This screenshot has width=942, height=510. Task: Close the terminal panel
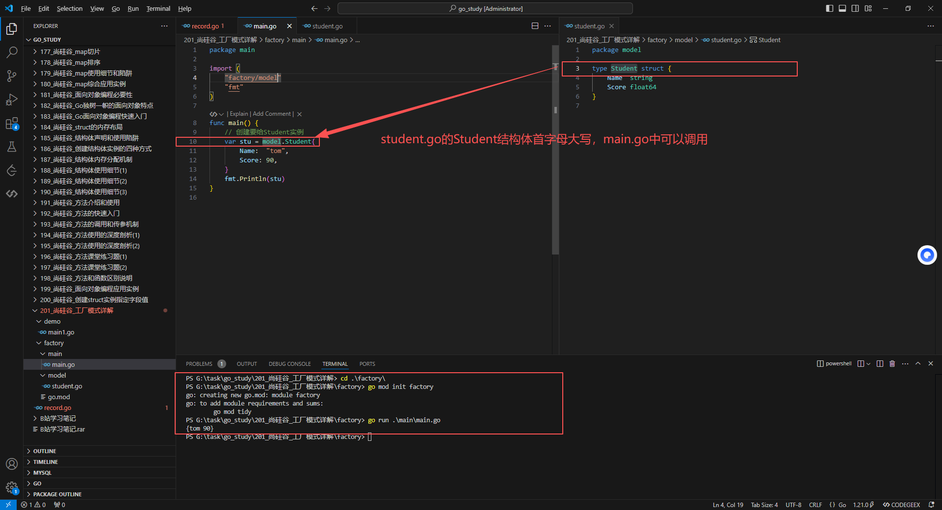pos(931,364)
